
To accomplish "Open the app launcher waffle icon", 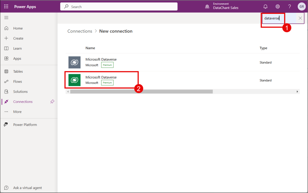I will [x=6, y=7].
